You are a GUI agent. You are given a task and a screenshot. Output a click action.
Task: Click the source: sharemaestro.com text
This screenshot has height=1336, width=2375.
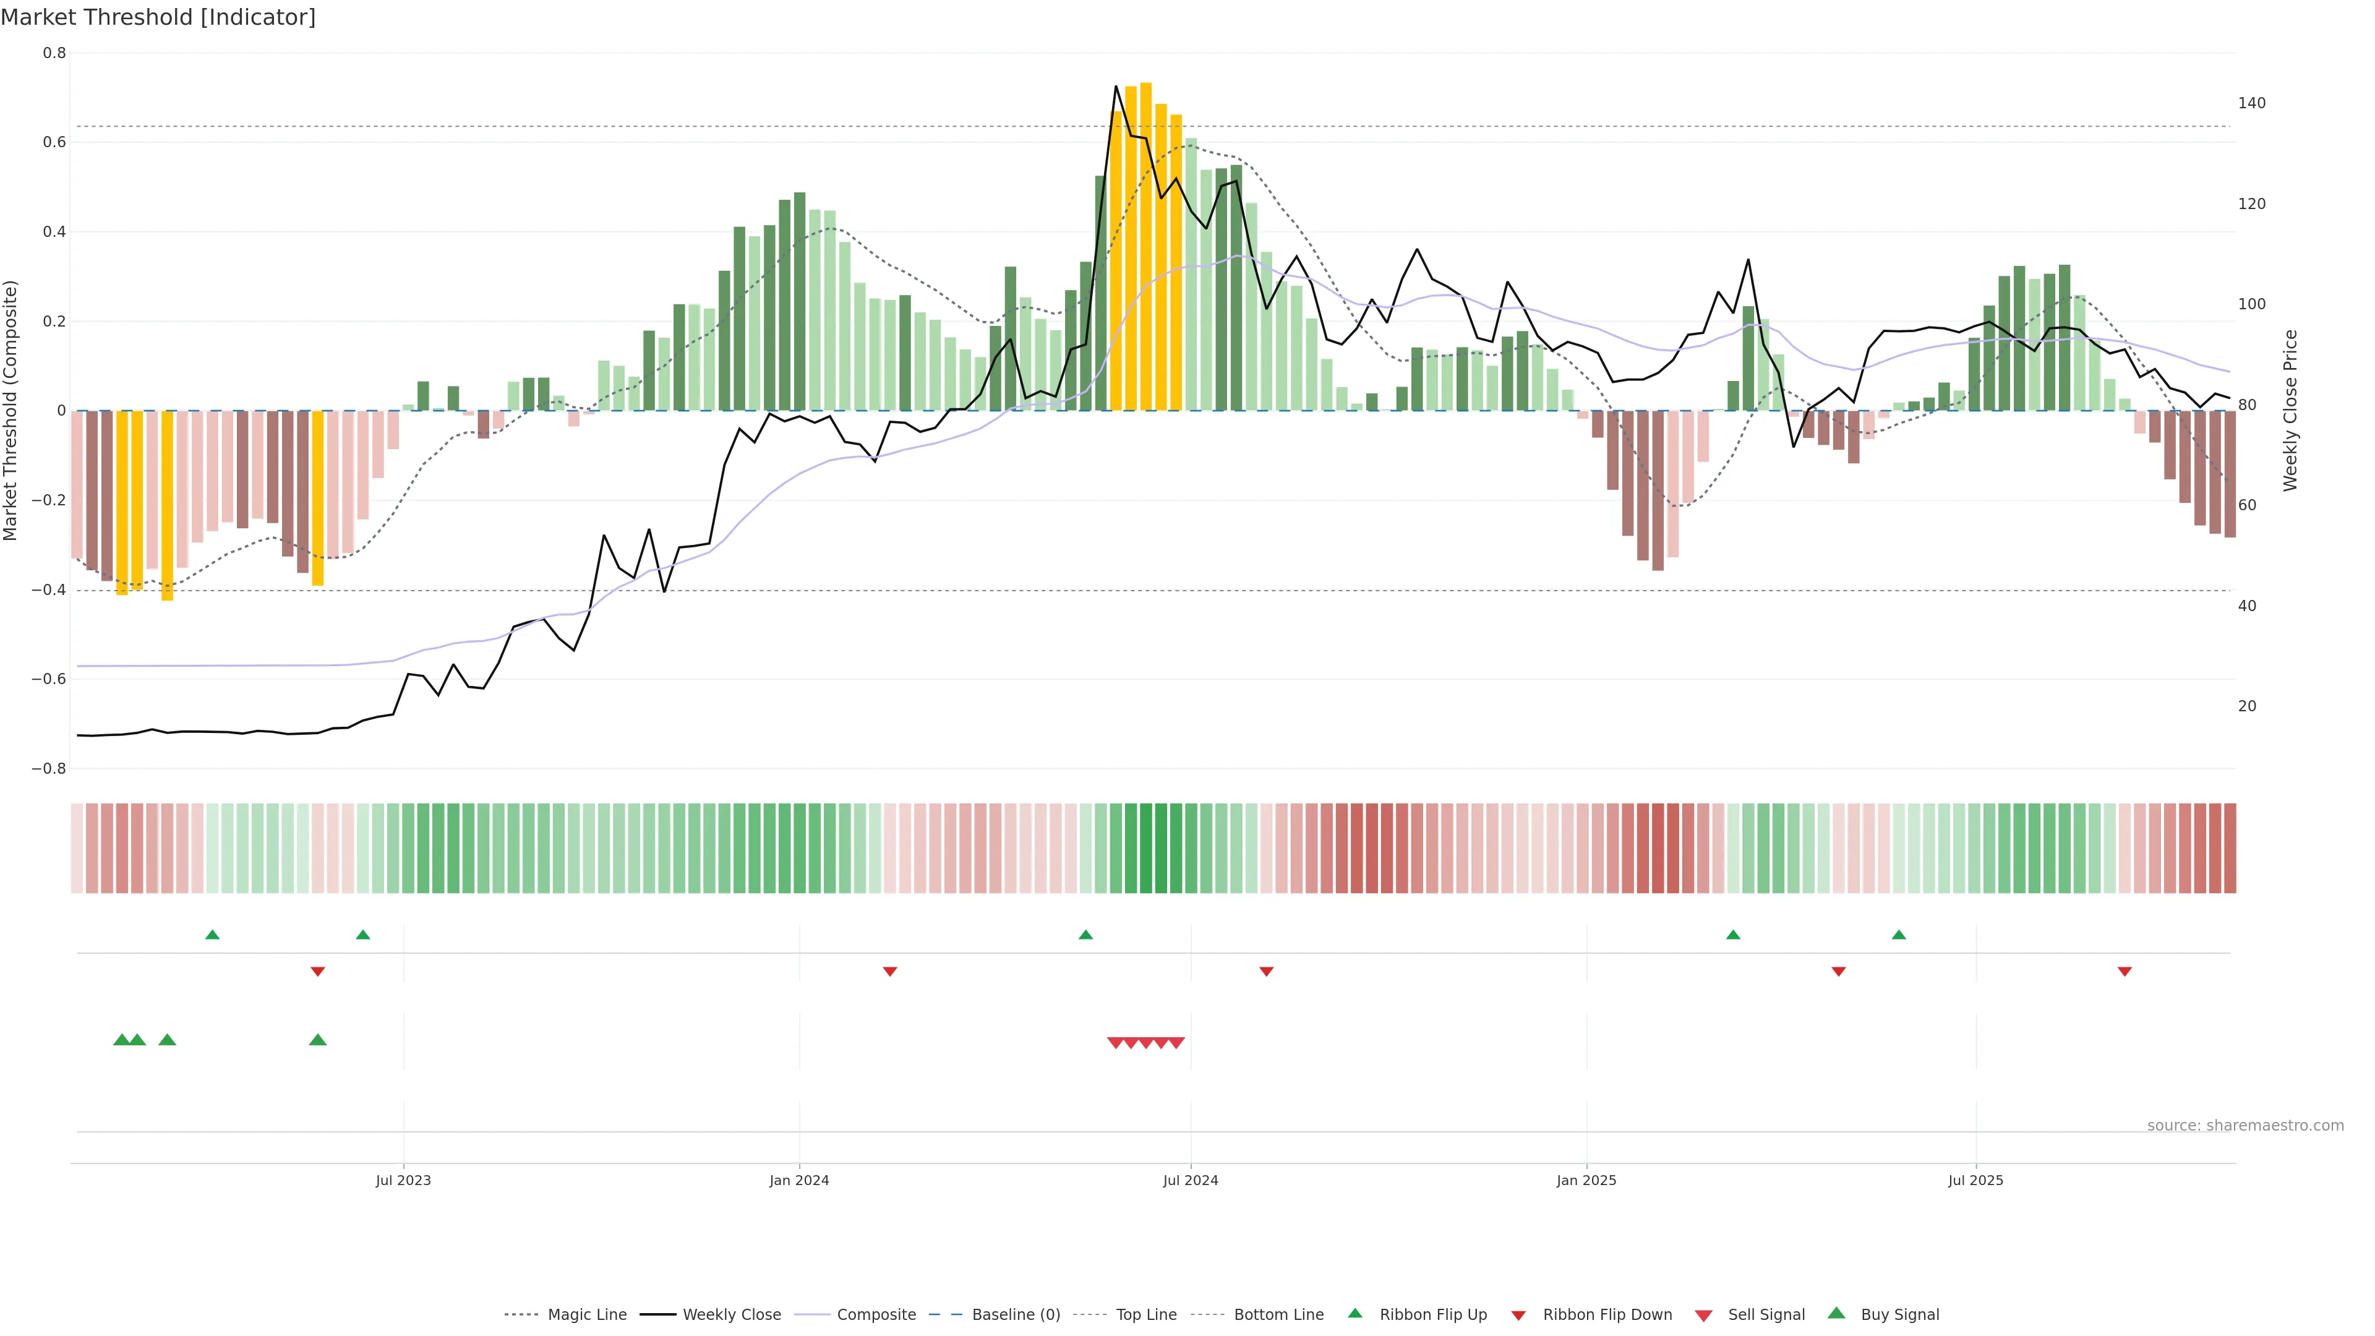click(2245, 1126)
